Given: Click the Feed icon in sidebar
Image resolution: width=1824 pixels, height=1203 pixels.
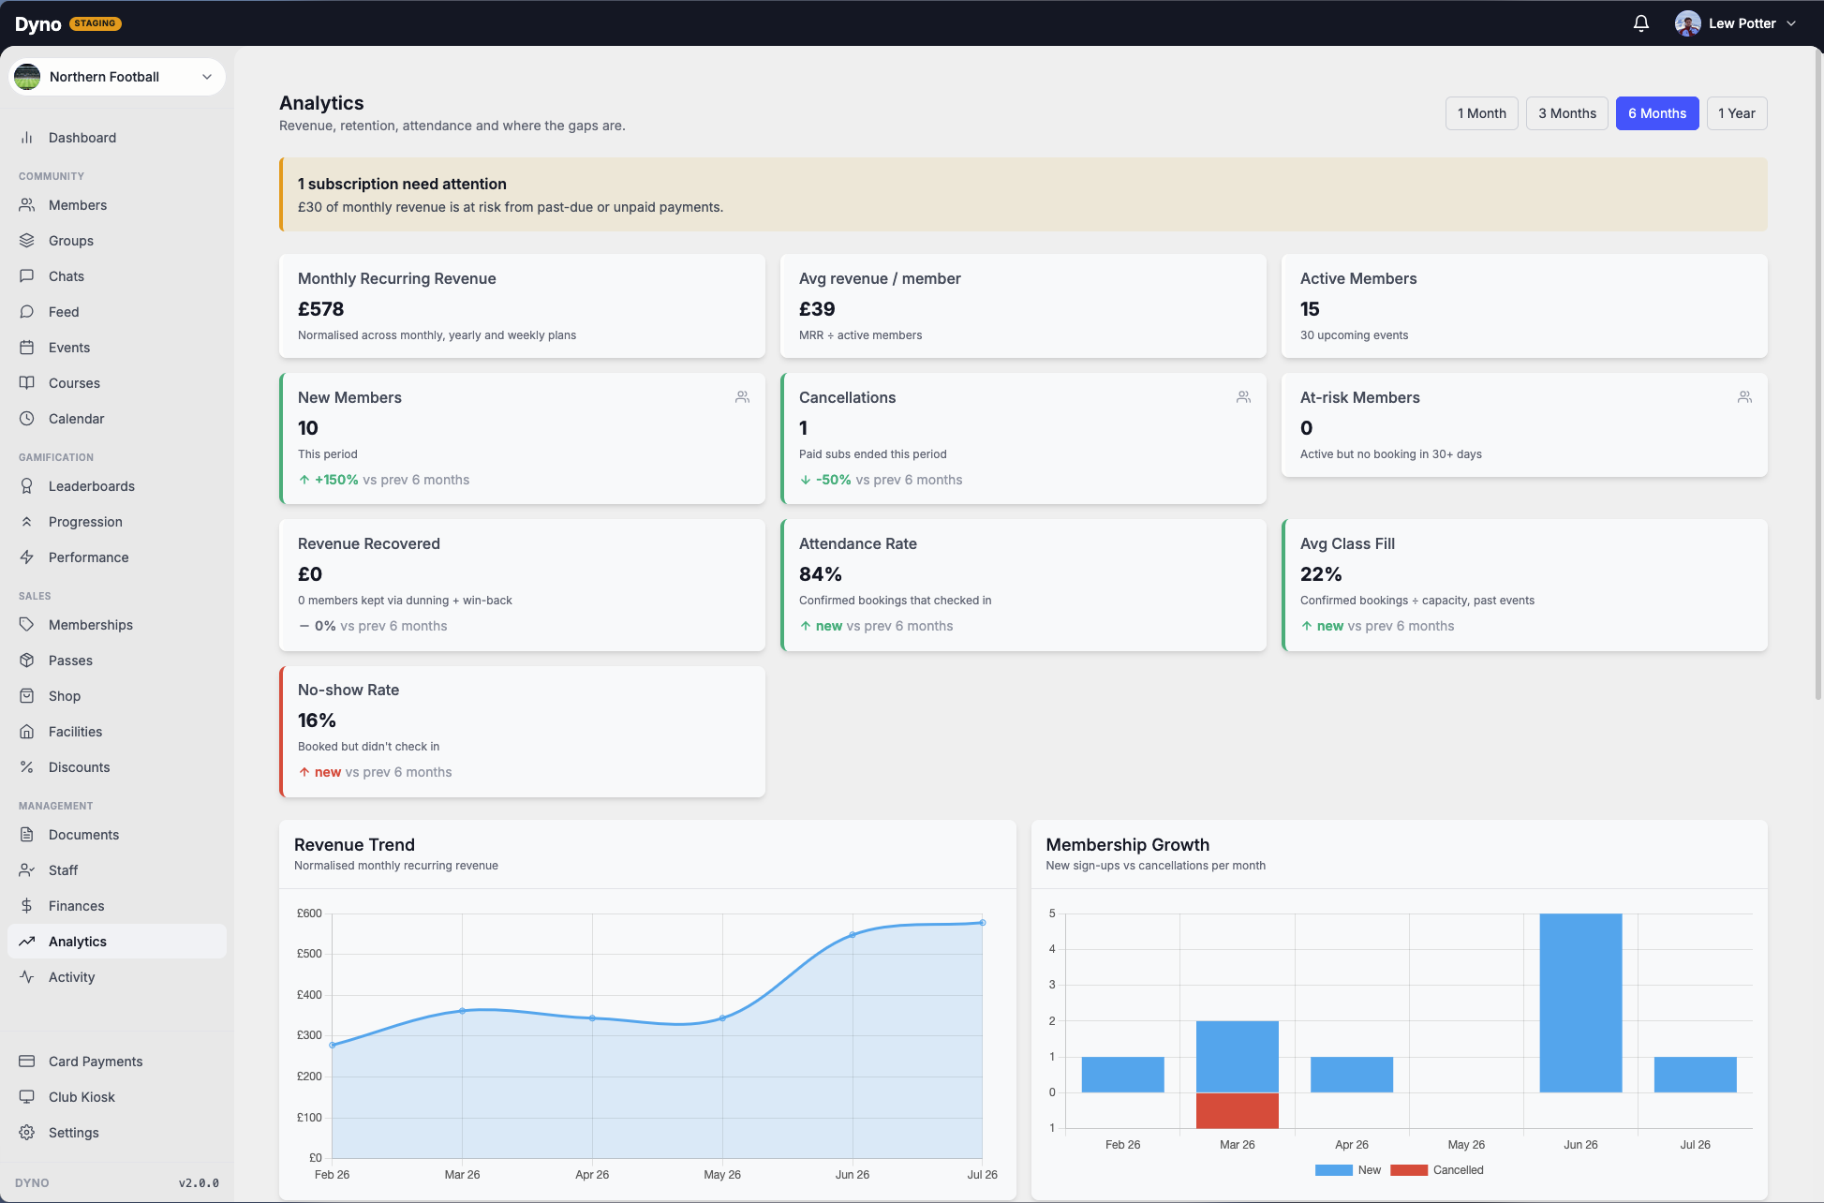Looking at the screenshot, I should [x=27, y=312].
